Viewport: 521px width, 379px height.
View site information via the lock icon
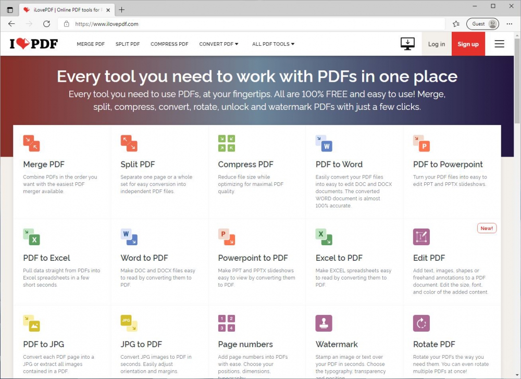pyautogui.click(x=67, y=24)
